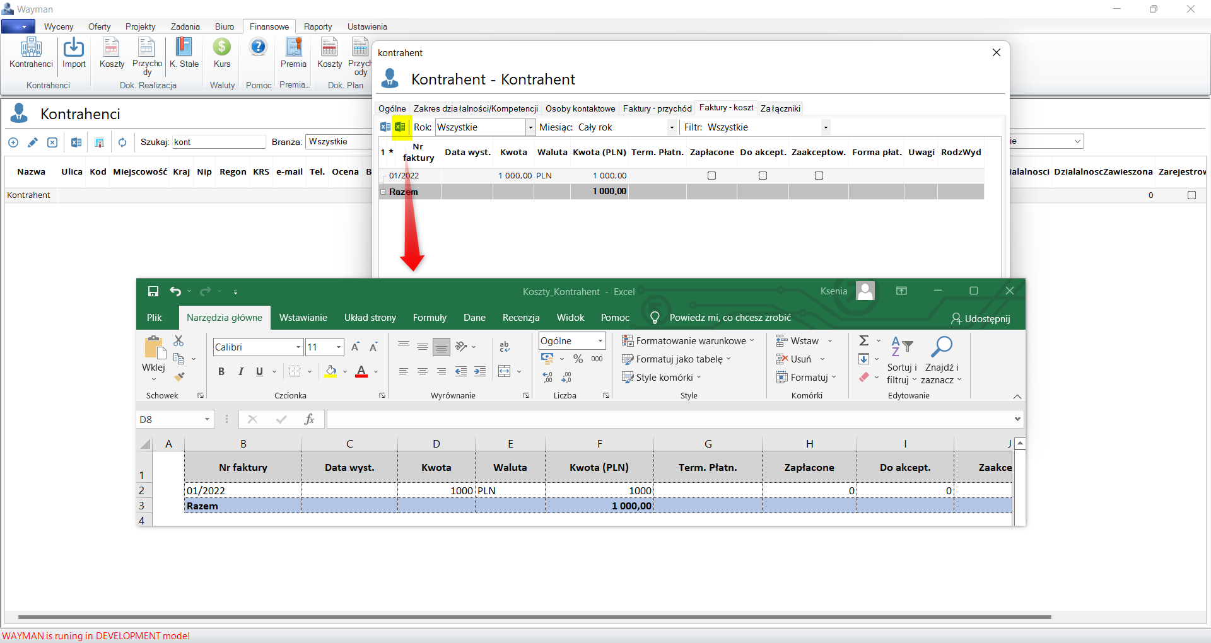Undo the last action in Excel
This screenshot has width=1211, height=643.
click(175, 291)
